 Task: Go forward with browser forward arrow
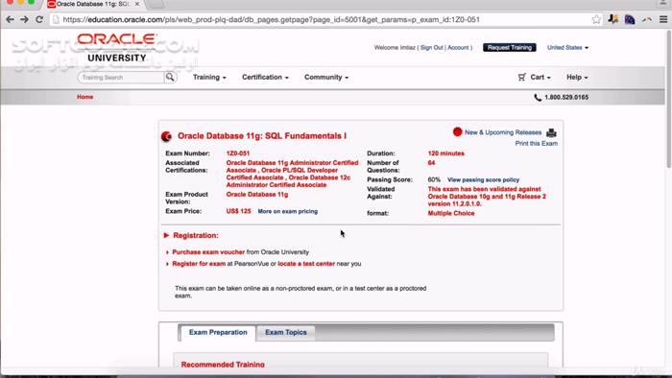[24, 20]
